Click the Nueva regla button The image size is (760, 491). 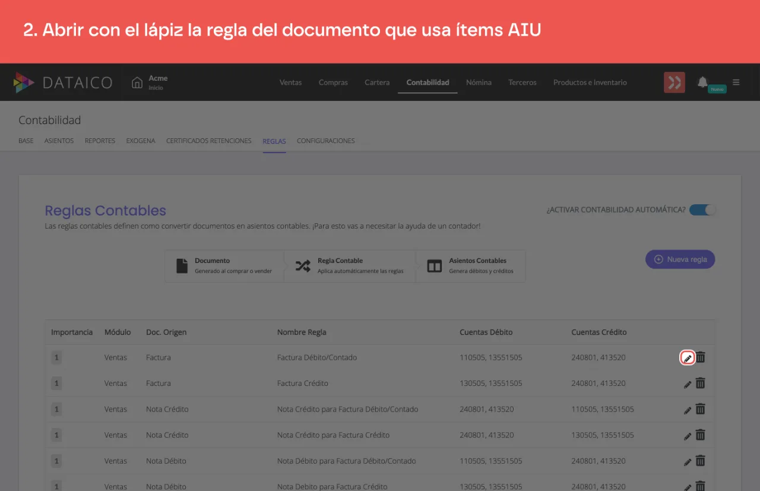coord(680,259)
